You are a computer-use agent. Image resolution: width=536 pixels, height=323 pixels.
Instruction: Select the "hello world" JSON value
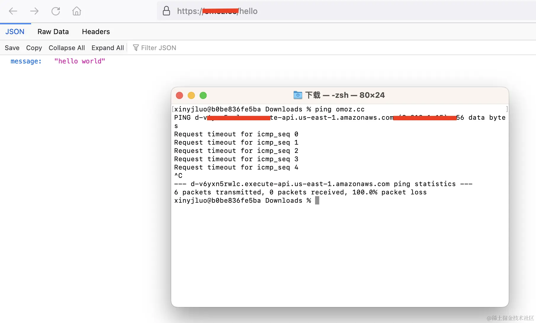pyautogui.click(x=80, y=61)
